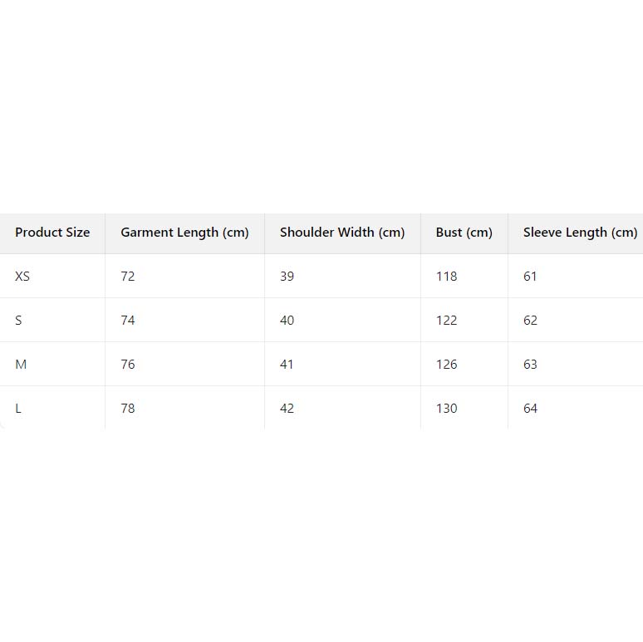Select the Shoulder Width (cm) header

tap(342, 233)
